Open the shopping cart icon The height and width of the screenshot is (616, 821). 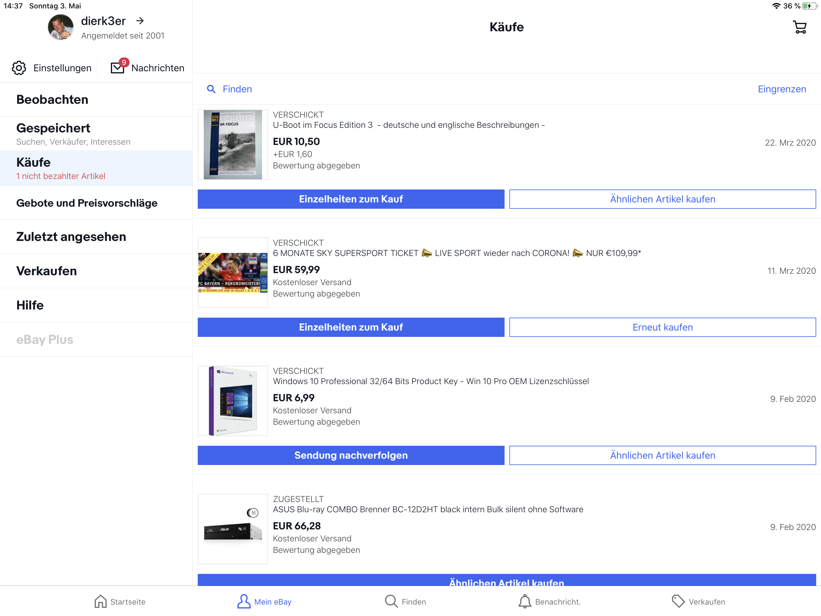(799, 27)
